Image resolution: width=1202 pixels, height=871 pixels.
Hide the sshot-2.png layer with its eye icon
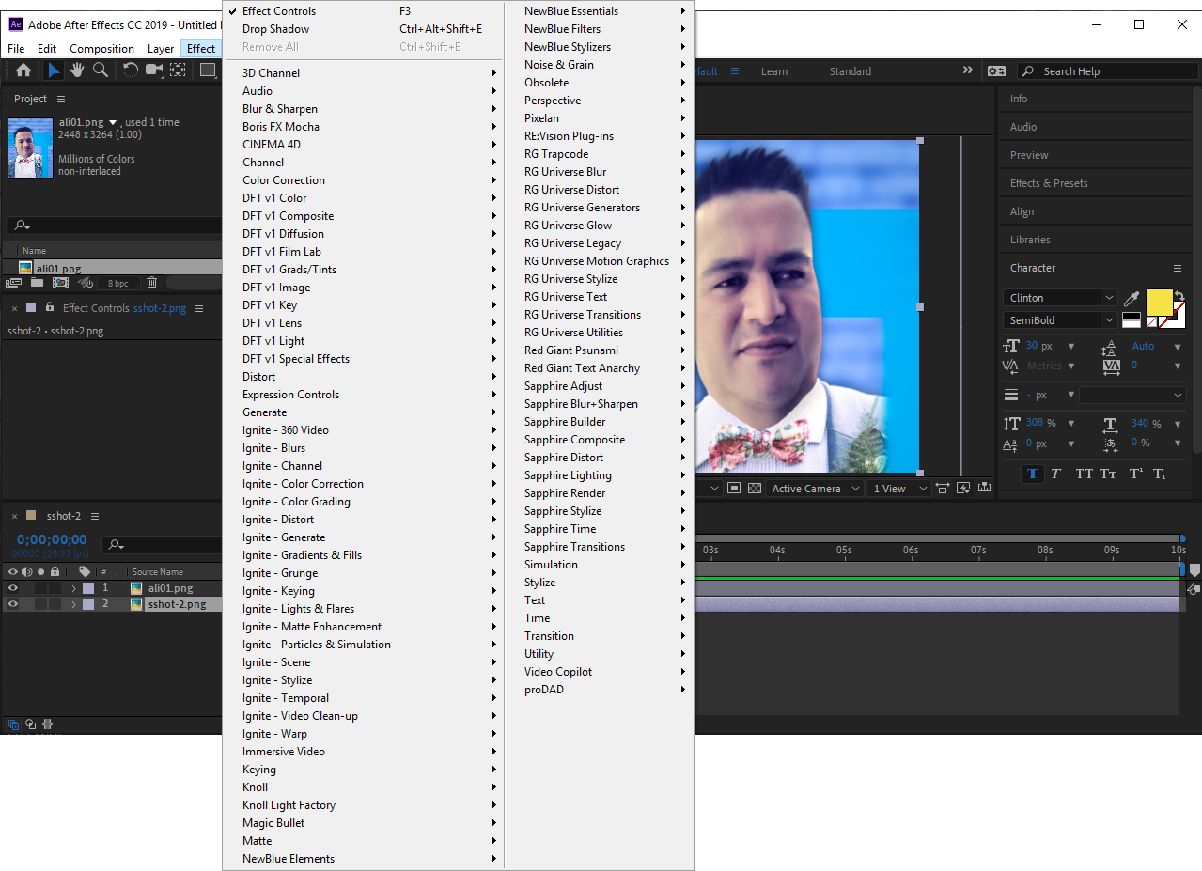pyautogui.click(x=13, y=605)
